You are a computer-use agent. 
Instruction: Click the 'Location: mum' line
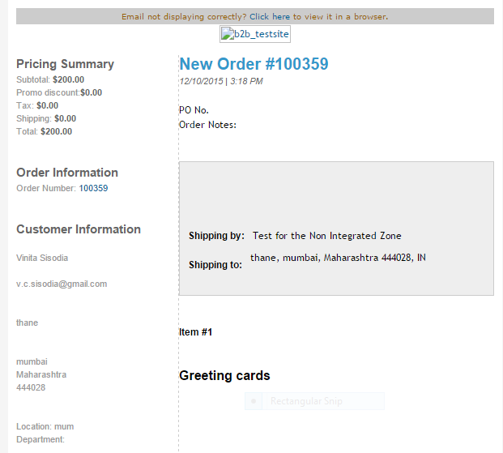coord(45,426)
